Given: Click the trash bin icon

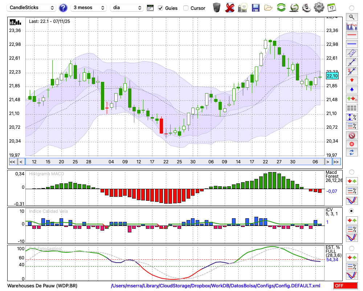Looking at the screenshot, I should pyautogui.click(x=216, y=8).
